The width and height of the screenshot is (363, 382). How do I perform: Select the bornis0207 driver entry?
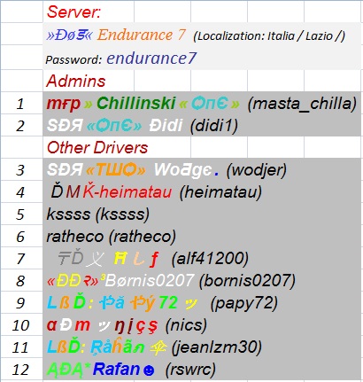202,280
